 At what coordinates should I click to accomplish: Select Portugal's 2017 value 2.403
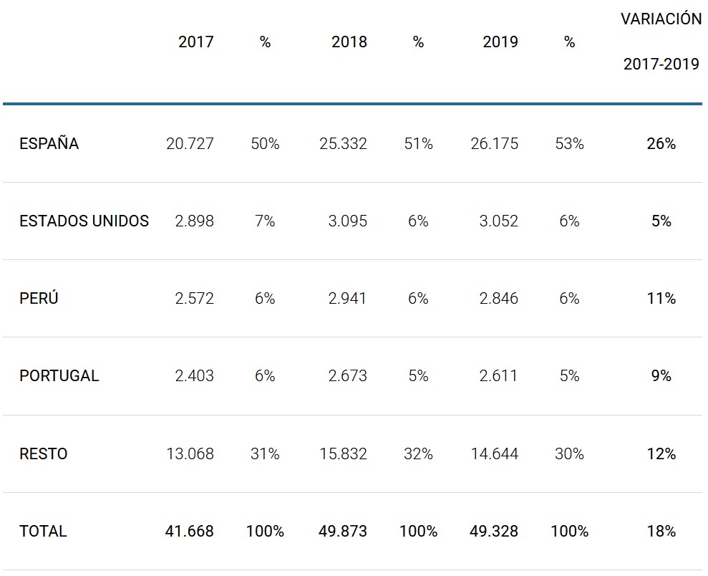coord(194,376)
